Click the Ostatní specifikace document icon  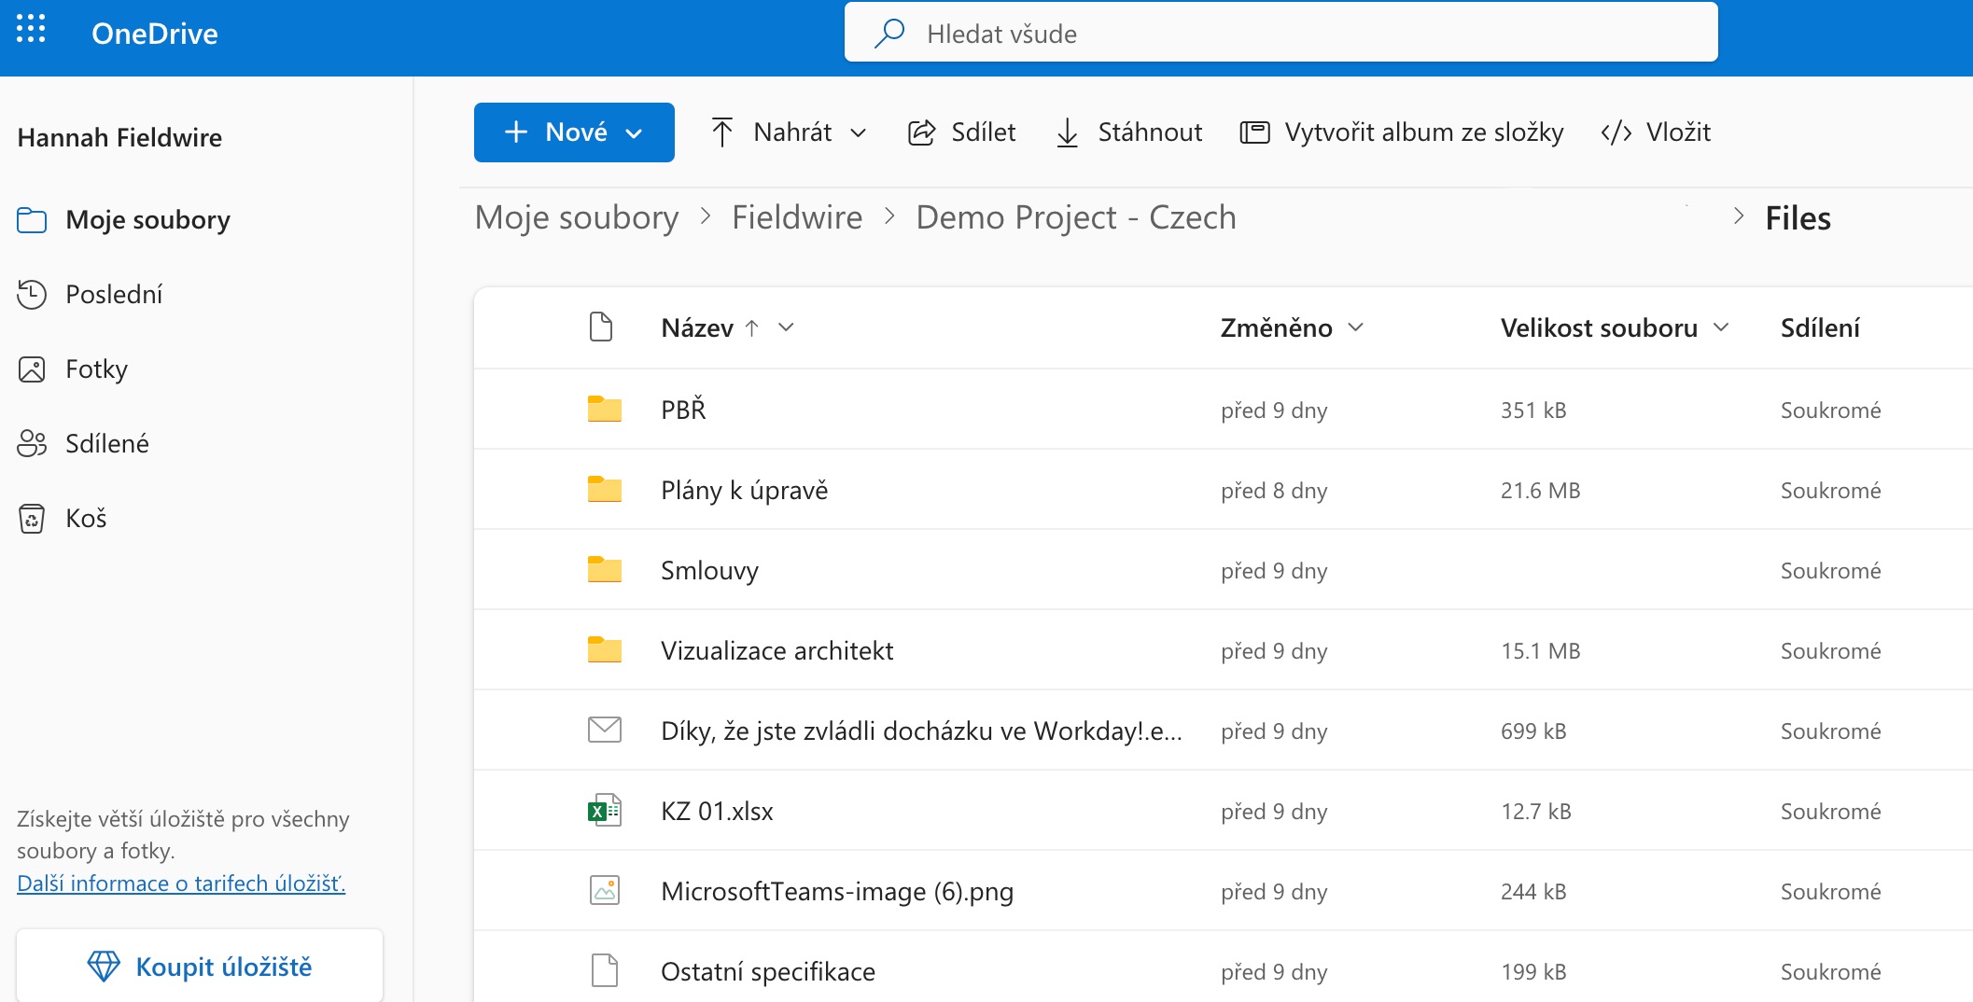coord(605,970)
